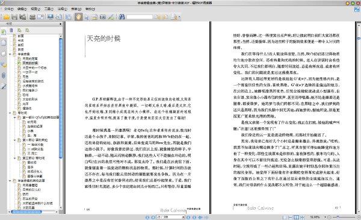Jump to bookmark 月亮的距离

(30, 58)
